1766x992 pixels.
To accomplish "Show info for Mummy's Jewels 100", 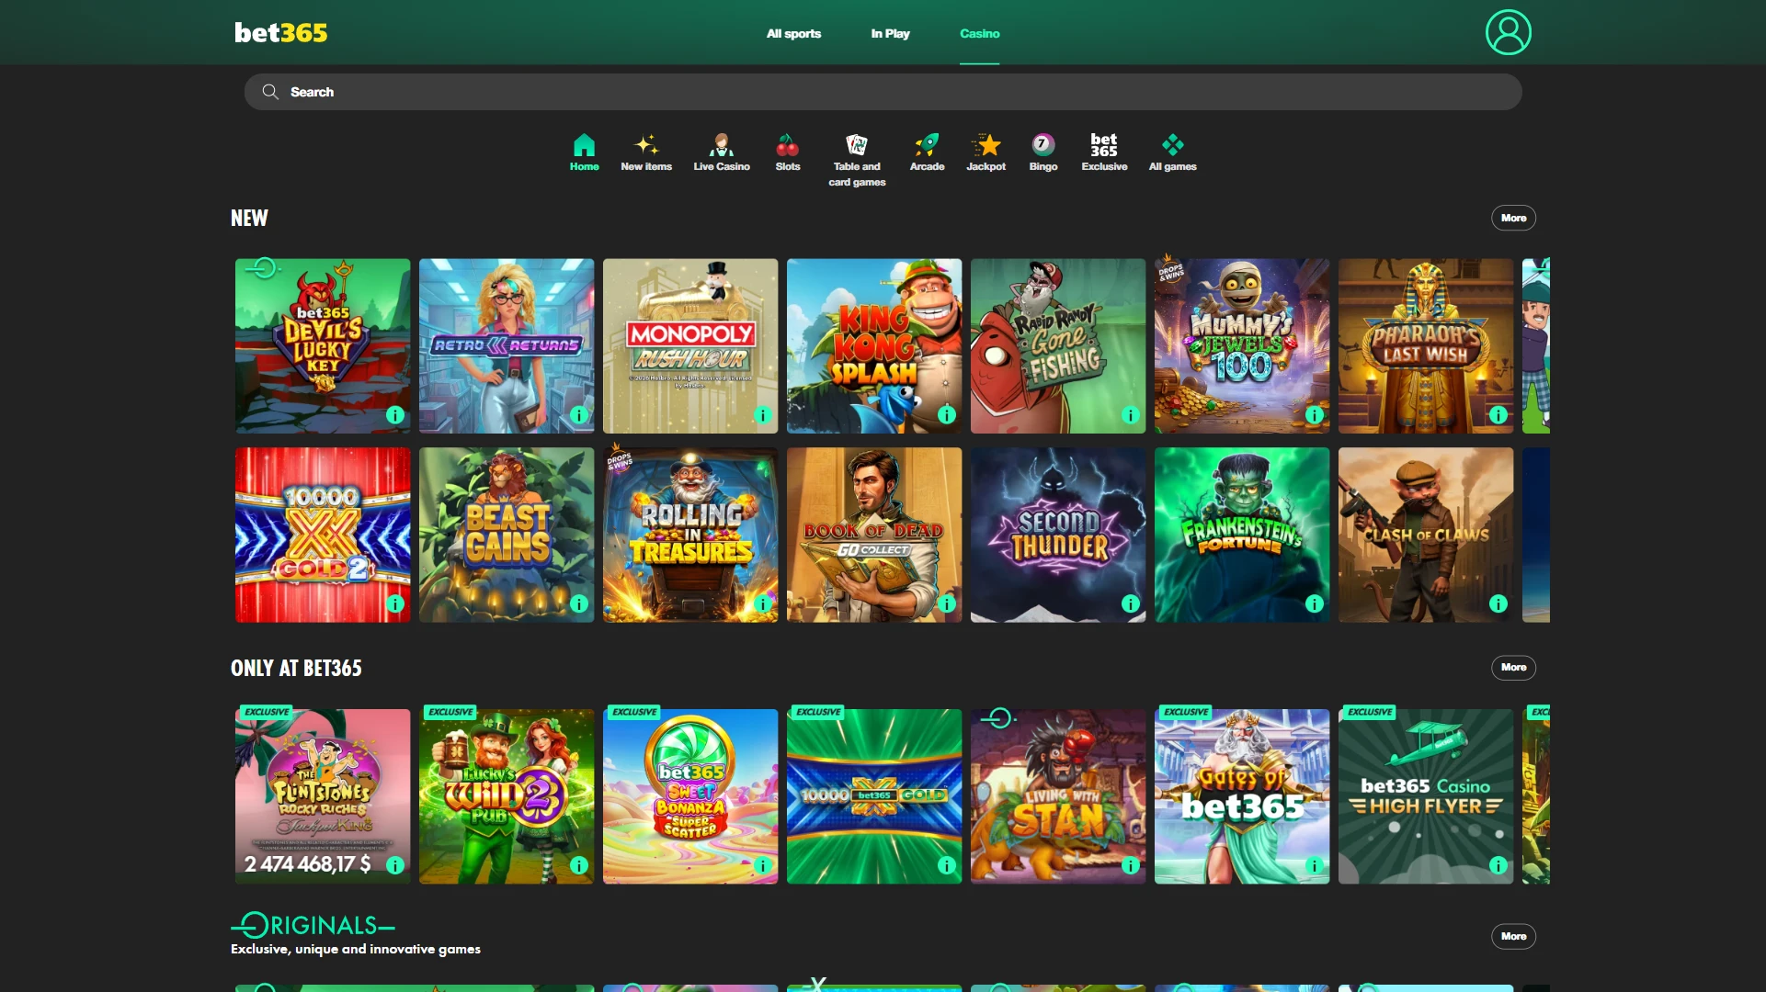I will tap(1315, 415).
